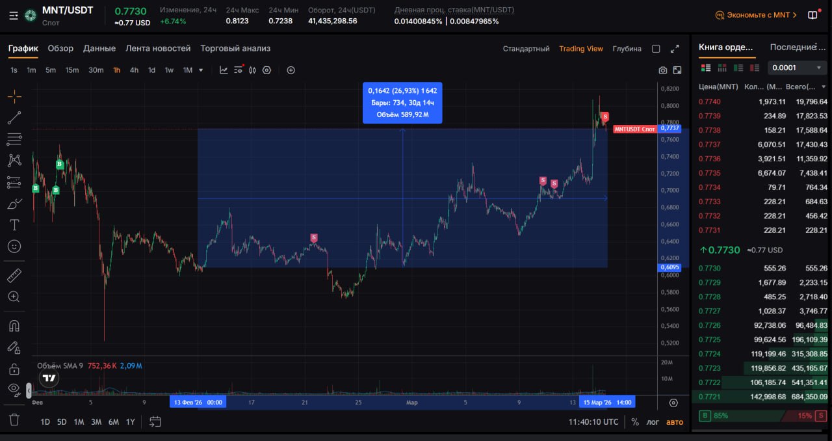Open the Лента новостей tab
Viewport: 832px width, 441px height.
tap(158, 48)
